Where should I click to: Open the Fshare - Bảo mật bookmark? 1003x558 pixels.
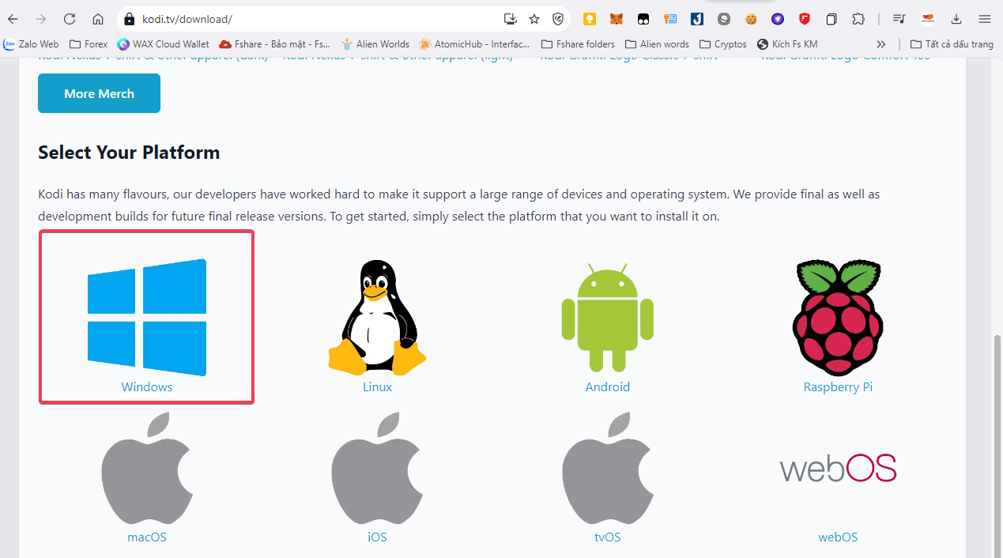[275, 44]
